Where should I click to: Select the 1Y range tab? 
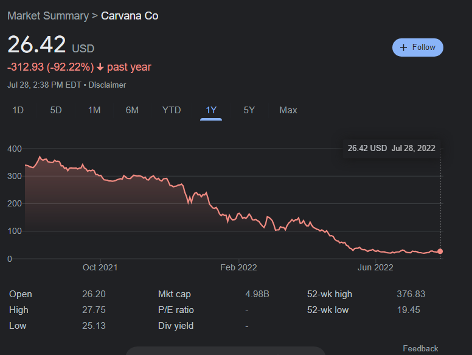click(211, 110)
